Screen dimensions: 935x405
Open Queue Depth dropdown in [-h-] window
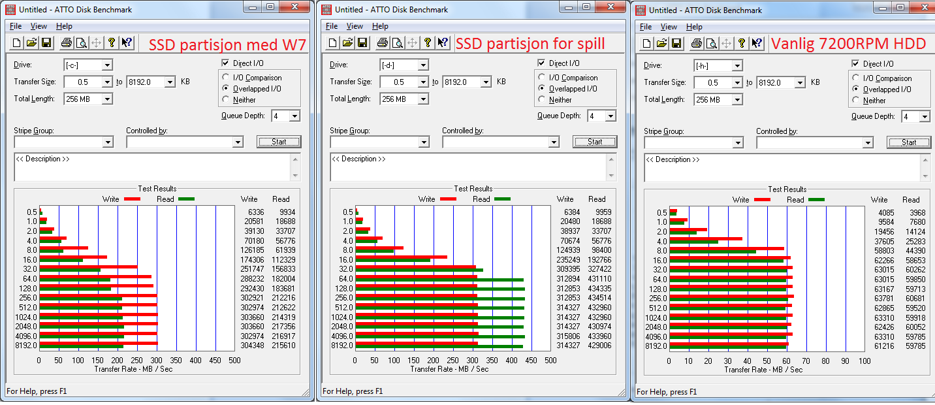925,117
